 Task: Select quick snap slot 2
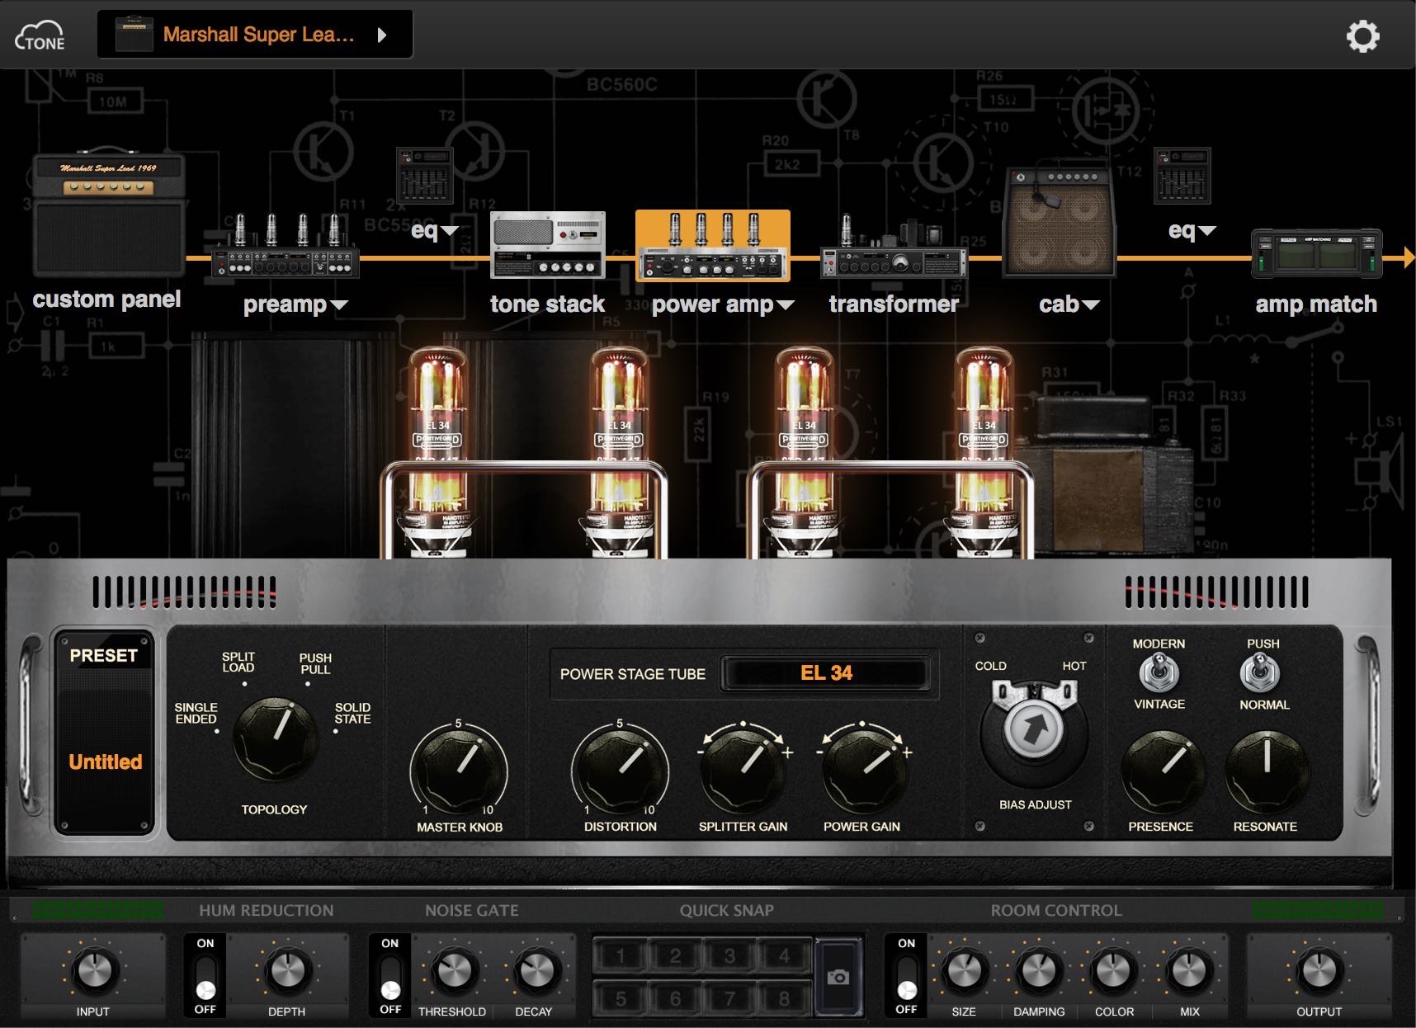coord(675,956)
